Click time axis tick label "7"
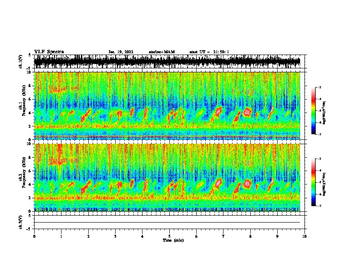 (x=223, y=236)
